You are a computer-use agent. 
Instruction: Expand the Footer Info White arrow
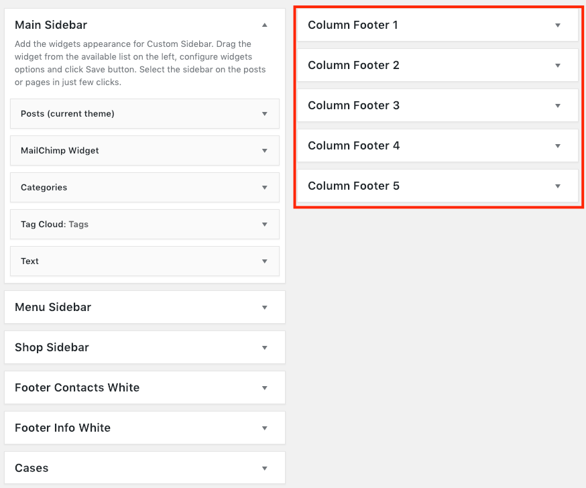[265, 428]
